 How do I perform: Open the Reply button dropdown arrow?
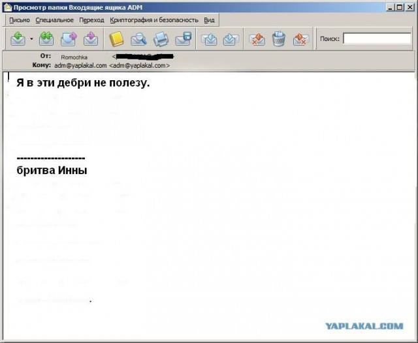[x=31, y=39]
